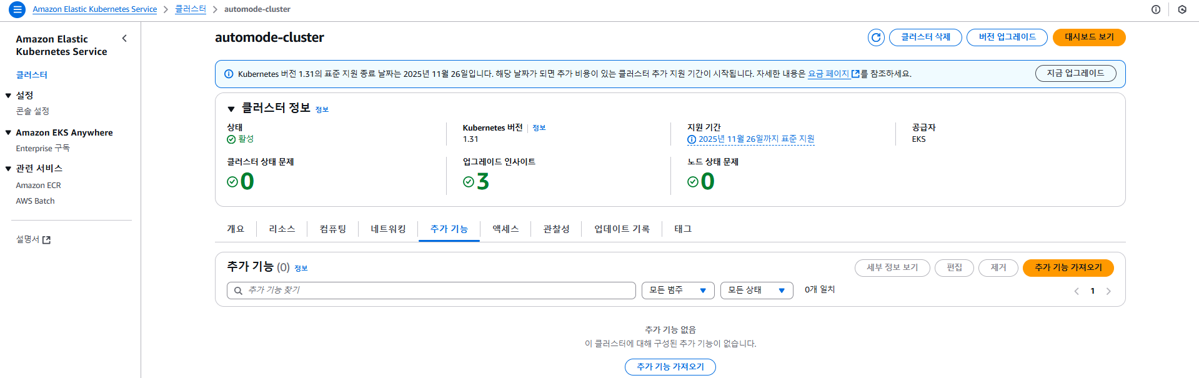Go to next page of add-ons

point(1108,291)
